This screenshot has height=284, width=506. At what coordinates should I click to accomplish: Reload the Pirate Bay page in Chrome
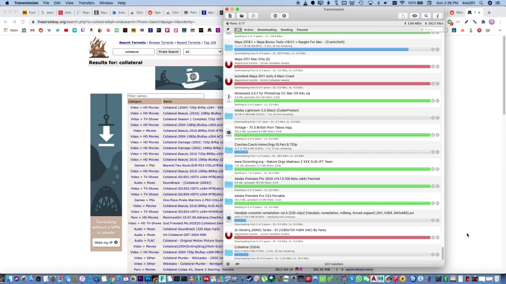point(23,22)
